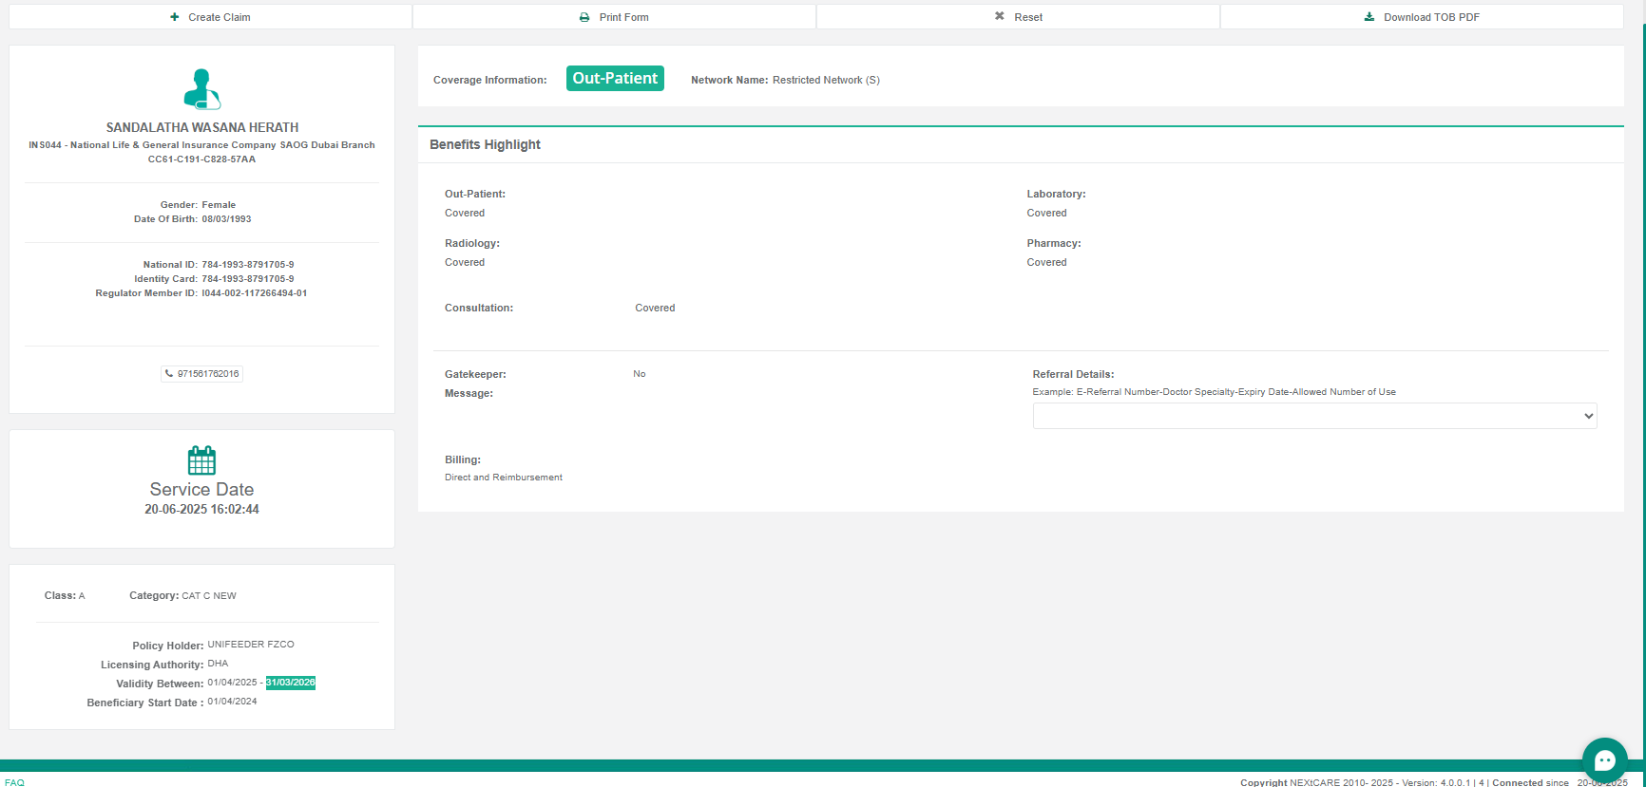Click the calendar icon above Service Date
The height and width of the screenshot is (787, 1646).
tap(201, 460)
